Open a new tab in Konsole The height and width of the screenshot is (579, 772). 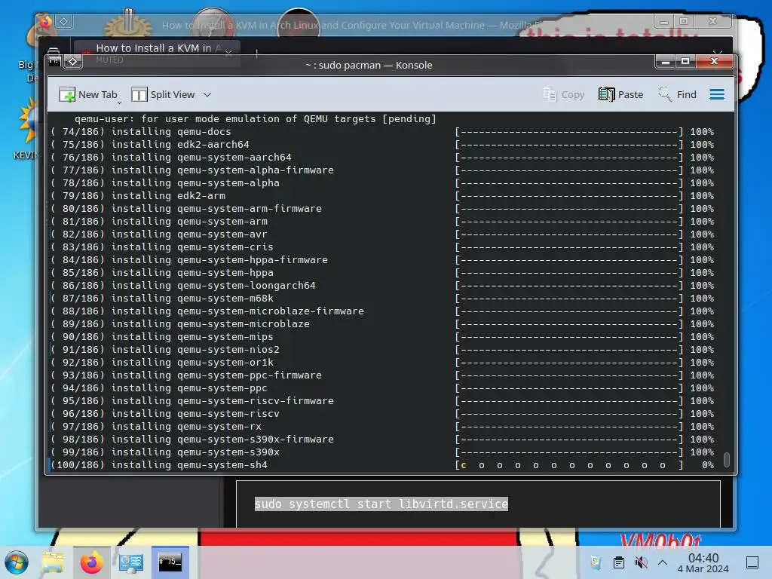pyautogui.click(x=88, y=94)
